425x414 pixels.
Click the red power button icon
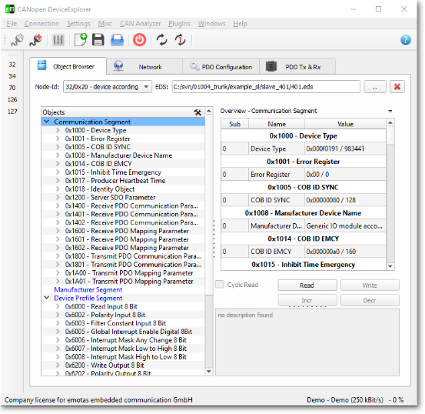(x=139, y=40)
